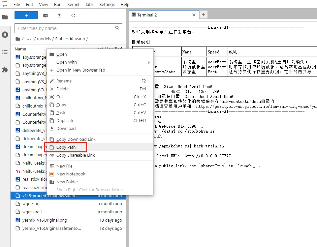The image size is (317, 247).
Task: Open Table of Contents sidebar icon
Action: click(5, 52)
